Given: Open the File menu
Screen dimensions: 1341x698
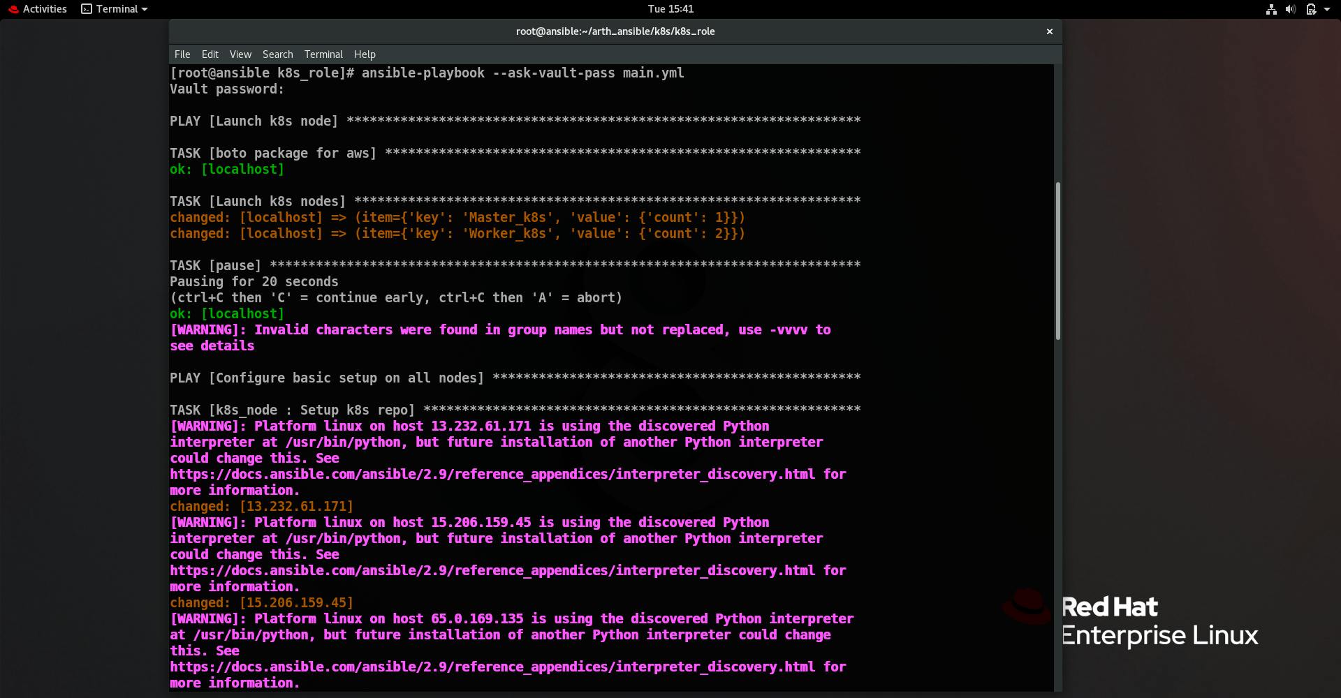Looking at the screenshot, I should 182,54.
